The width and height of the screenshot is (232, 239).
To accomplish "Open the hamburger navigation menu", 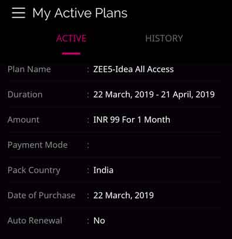I will coord(18,13).
